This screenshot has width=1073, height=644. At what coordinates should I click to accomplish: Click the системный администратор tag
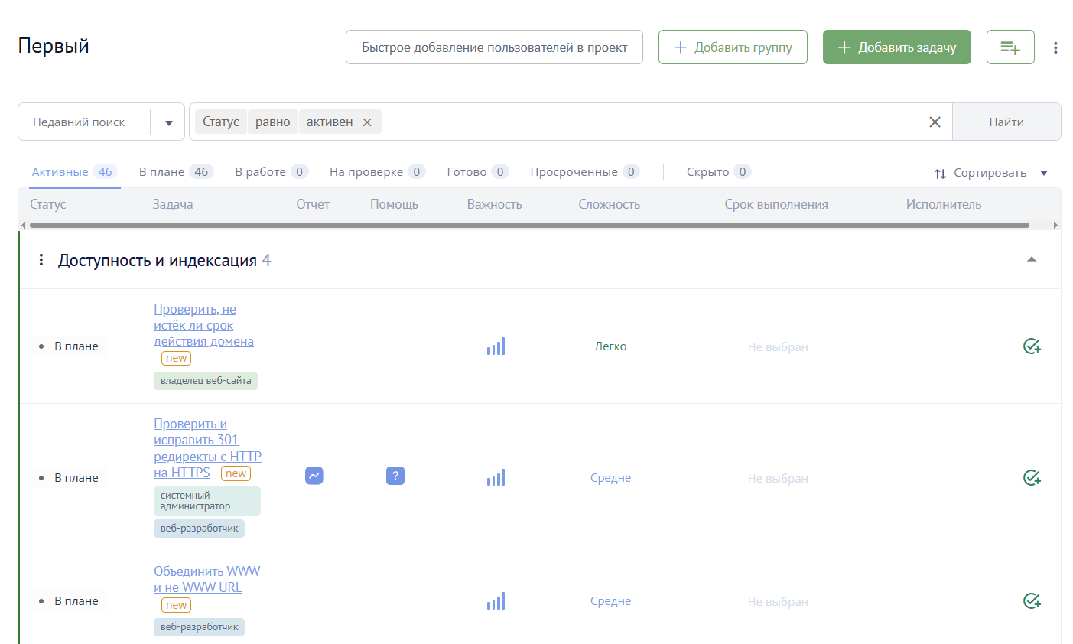coord(207,501)
